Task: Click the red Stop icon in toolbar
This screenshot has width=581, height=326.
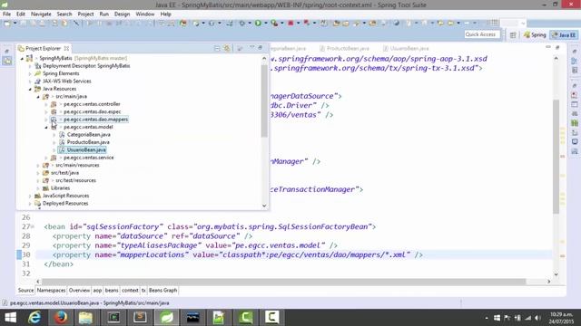Action: (x=290, y=24)
